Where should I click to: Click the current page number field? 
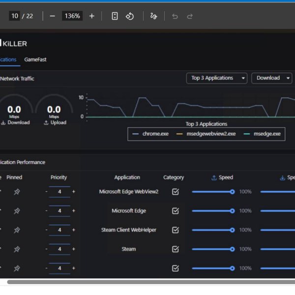click(14, 16)
